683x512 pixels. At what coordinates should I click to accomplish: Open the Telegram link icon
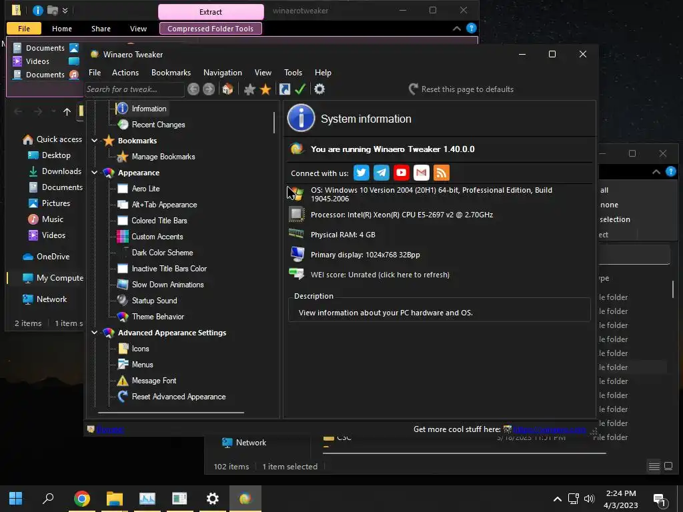[x=381, y=173]
